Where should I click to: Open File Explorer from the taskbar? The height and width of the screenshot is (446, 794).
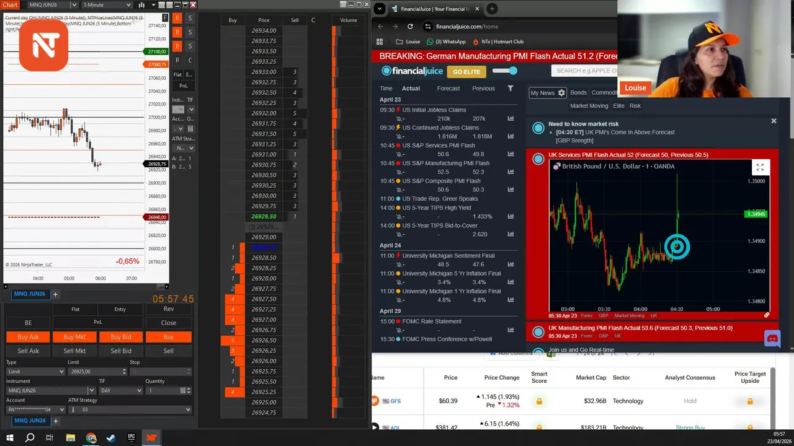(x=71, y=438)
